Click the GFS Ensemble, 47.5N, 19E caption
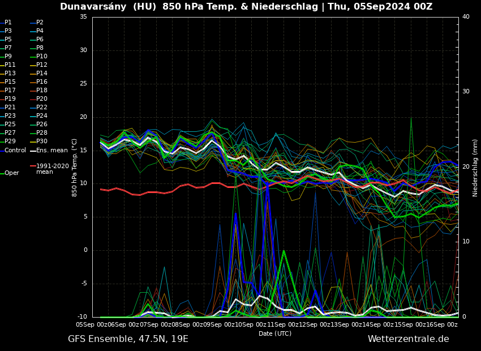 [x=128, y=339]
